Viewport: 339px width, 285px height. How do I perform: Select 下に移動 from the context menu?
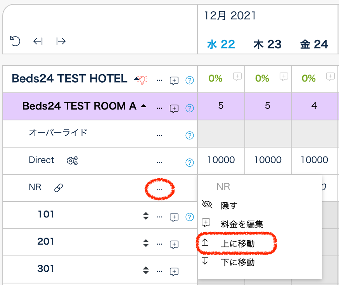(x=237, y=262)
